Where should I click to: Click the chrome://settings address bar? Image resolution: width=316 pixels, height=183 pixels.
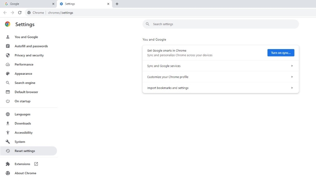pos(170,13)
